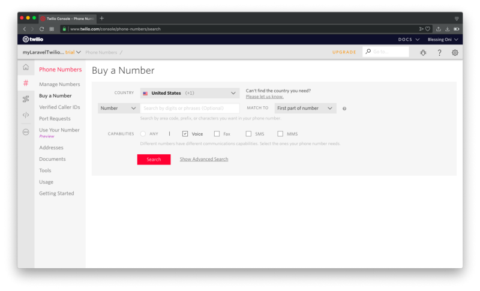The height and width of the screenshot is (291, 480).
Task: Click the Twilio logo
Action: [x=33, y=39]
